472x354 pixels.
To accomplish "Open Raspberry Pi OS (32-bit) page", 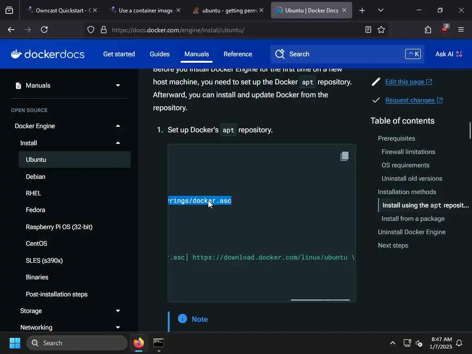I will tap(59, 227).
